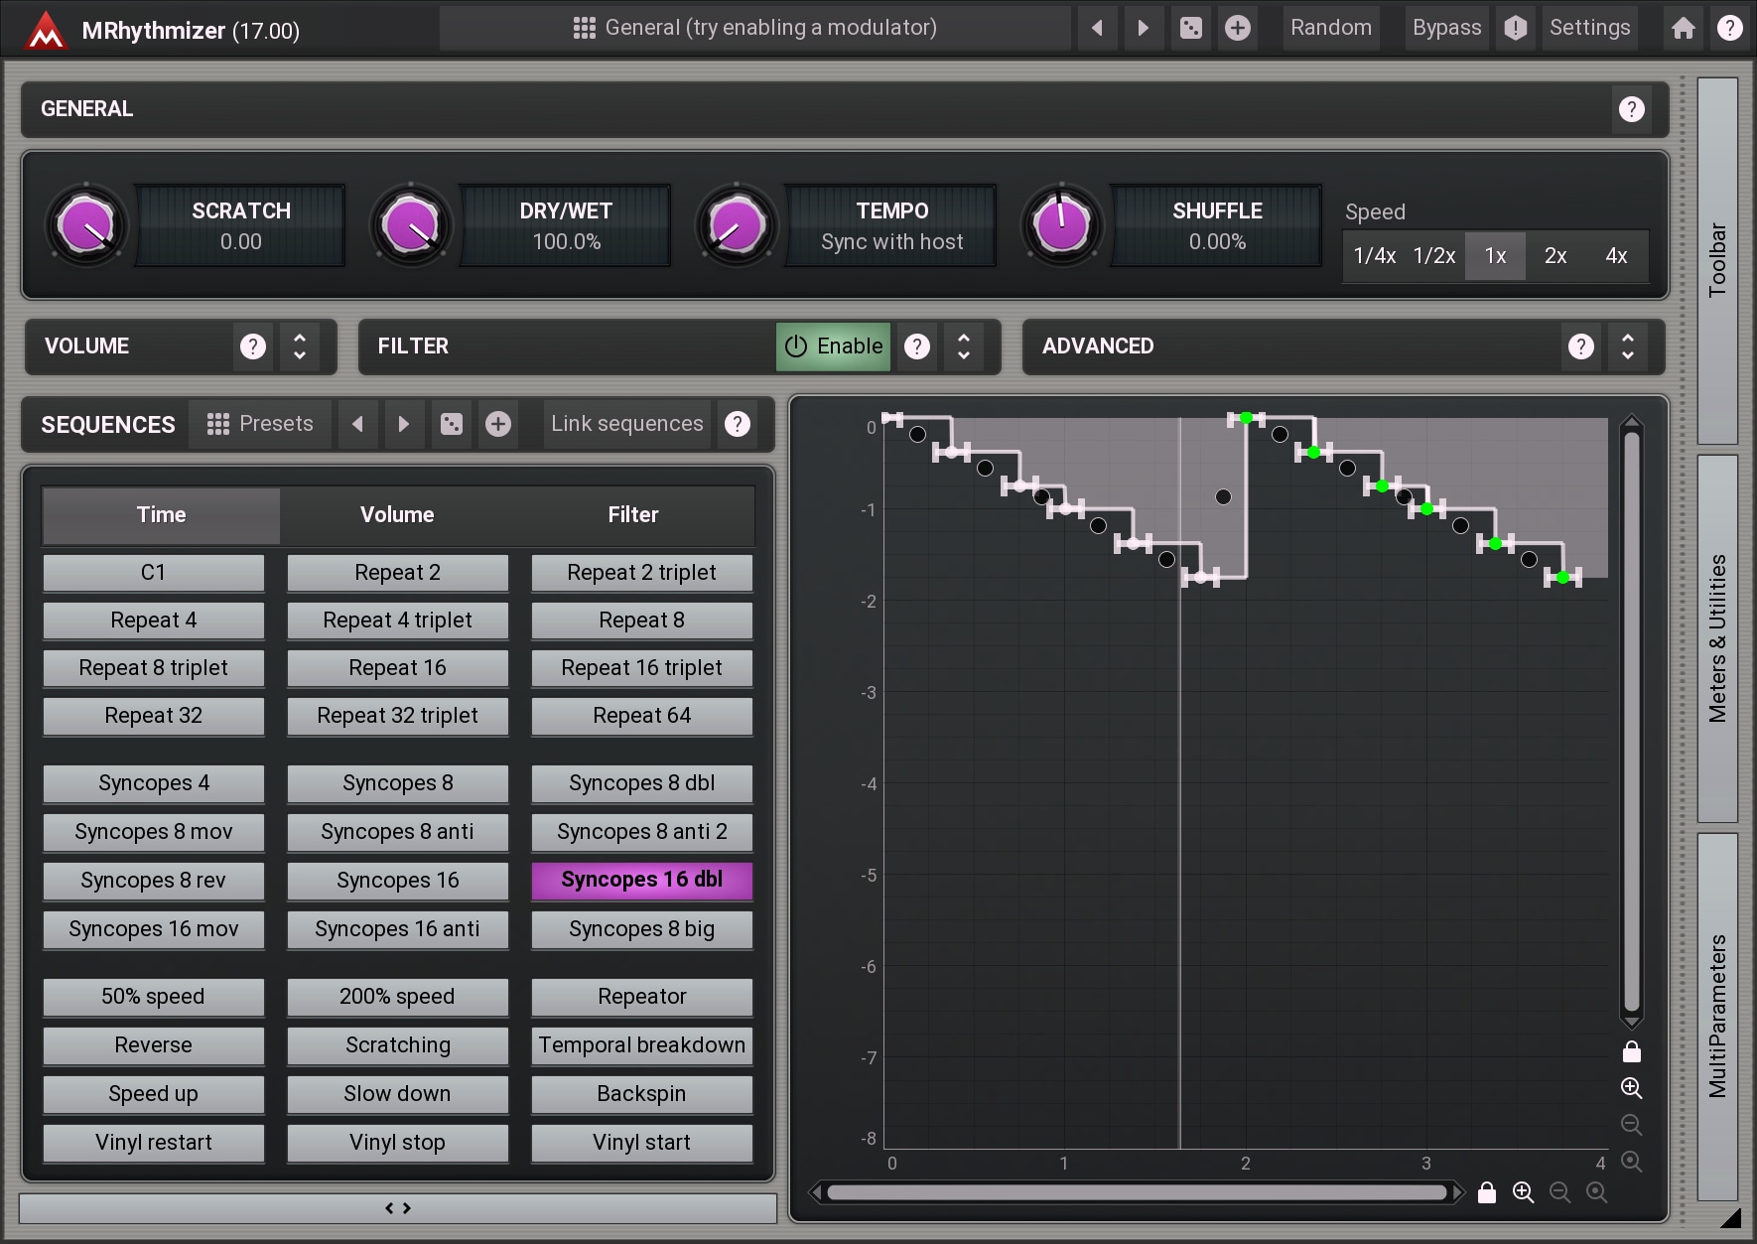
Task: Click the randomize dice icon in the top preset bar
Action: (1190, 28)
